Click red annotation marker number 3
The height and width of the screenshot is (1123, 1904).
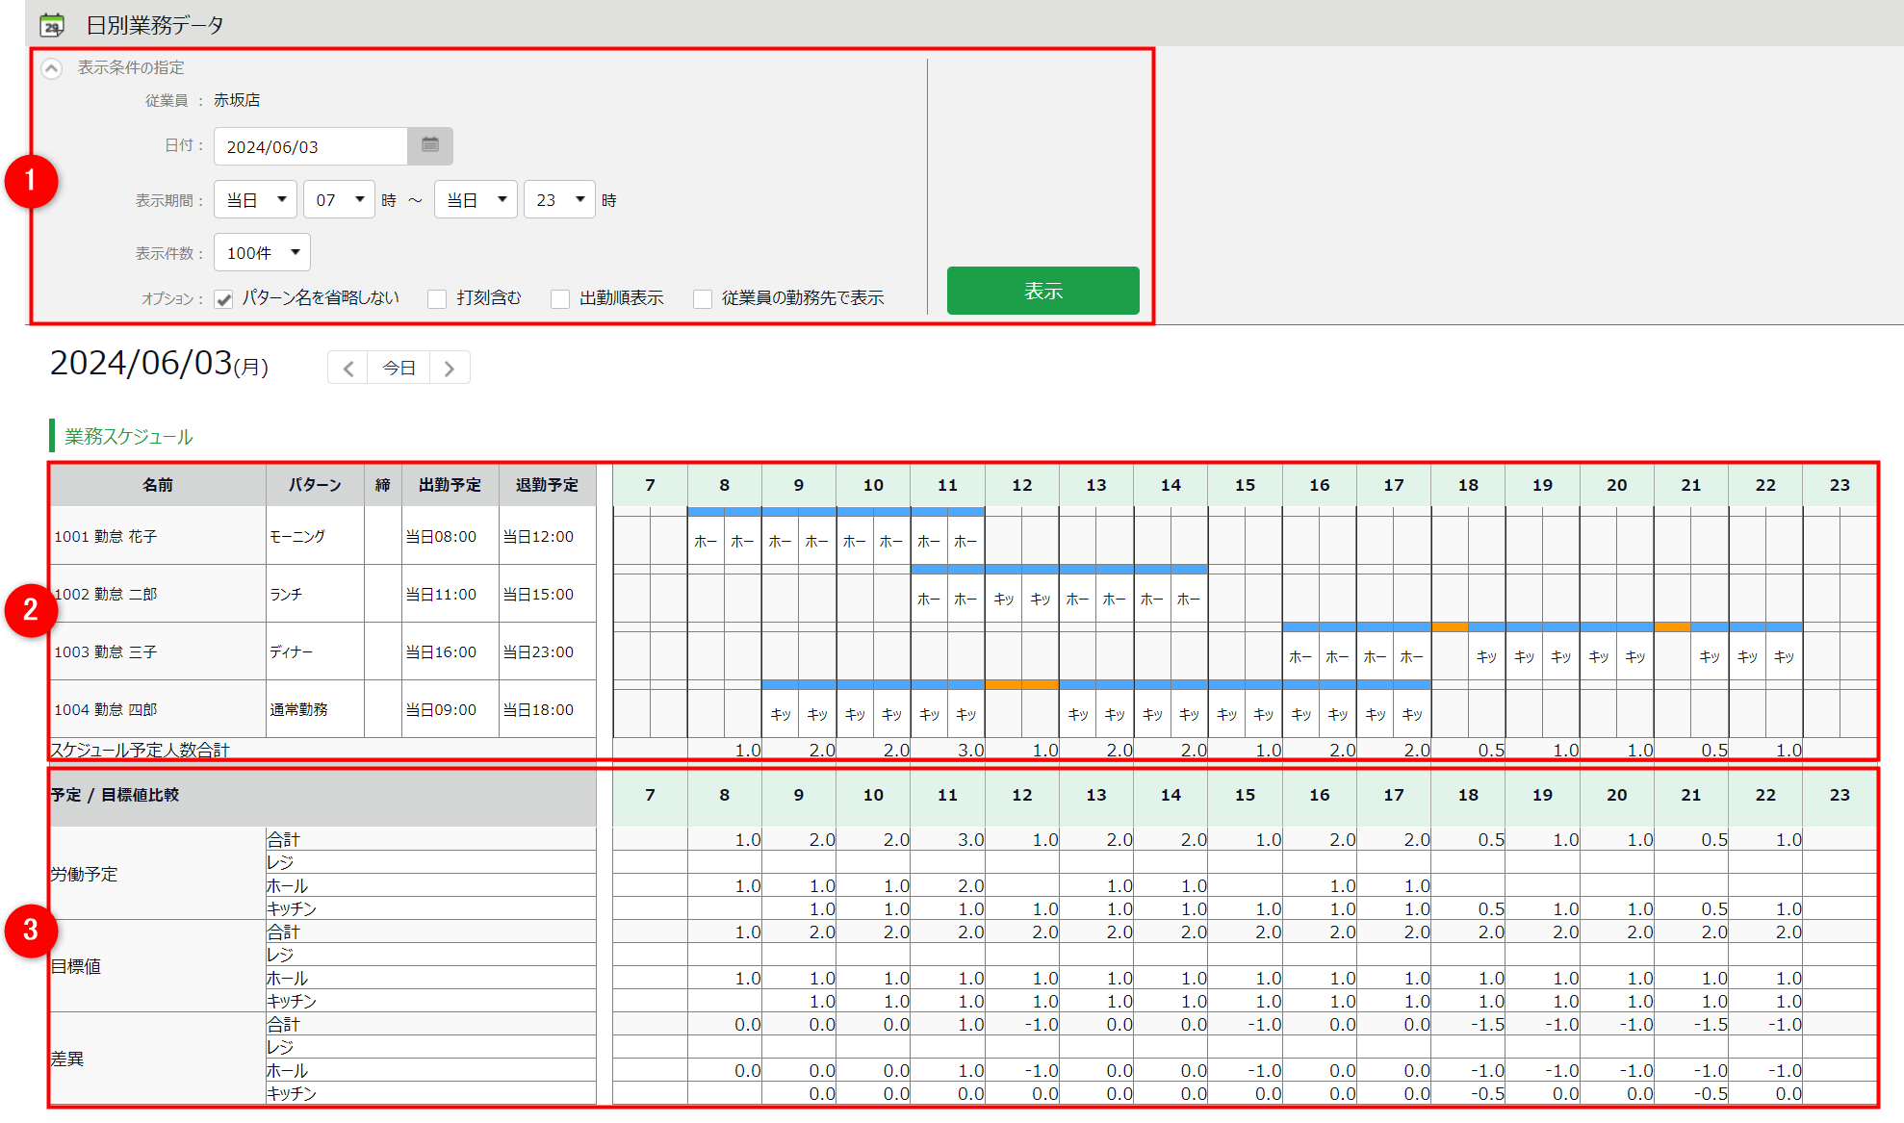(x=31, y=930)
